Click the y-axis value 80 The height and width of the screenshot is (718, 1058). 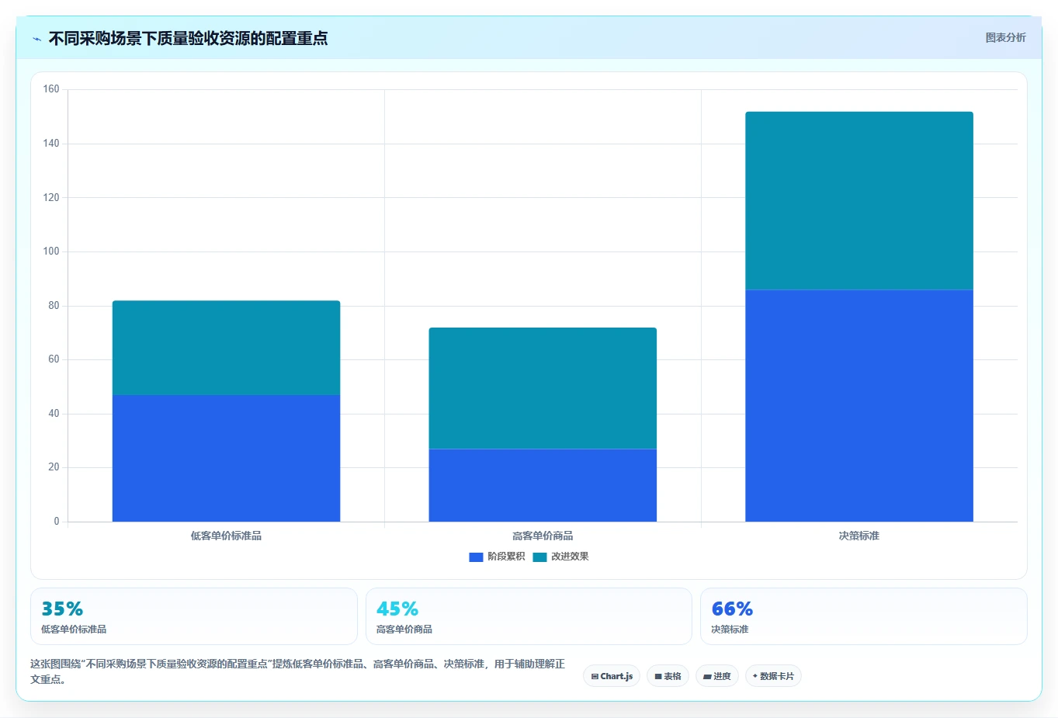(x=54, y=306)
